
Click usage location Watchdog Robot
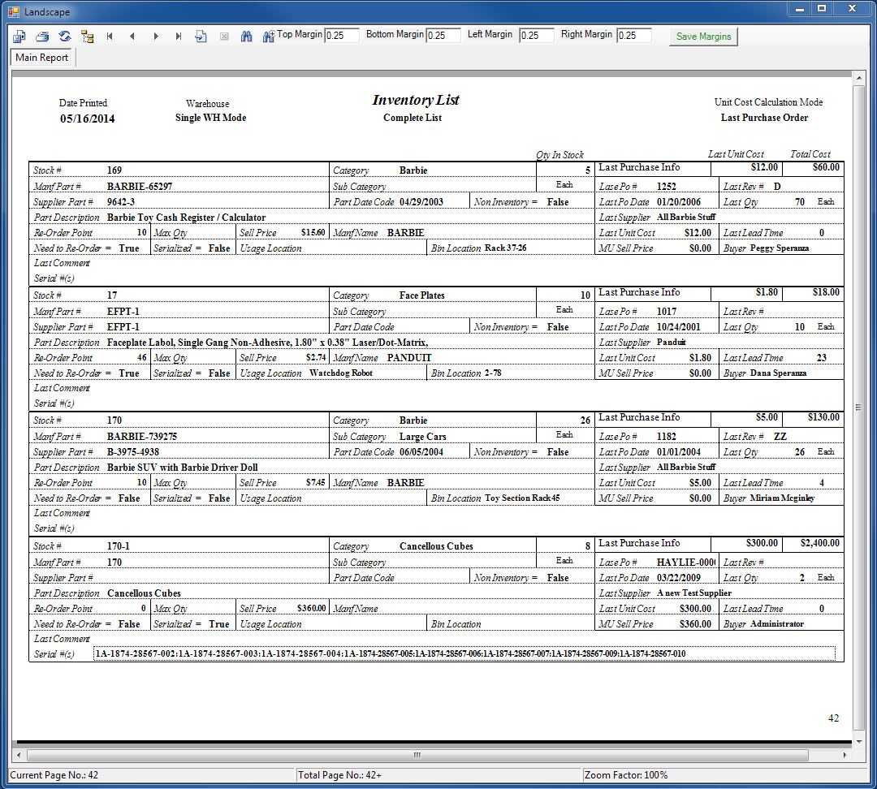[340, 373]
